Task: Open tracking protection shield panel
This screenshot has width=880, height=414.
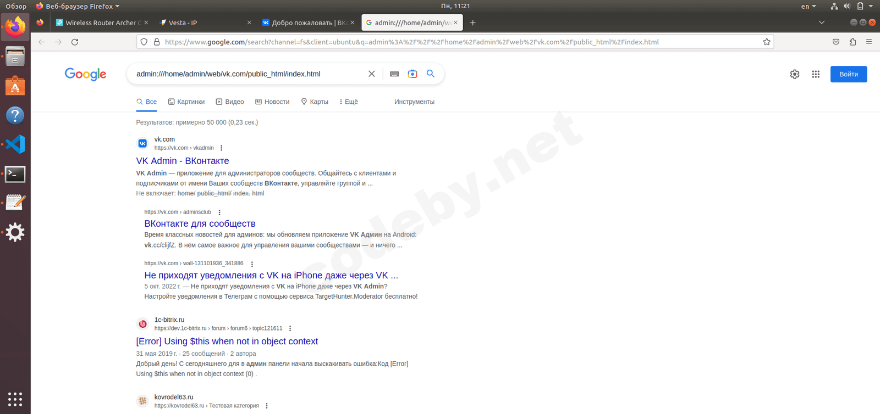Action: pos(144,42)
